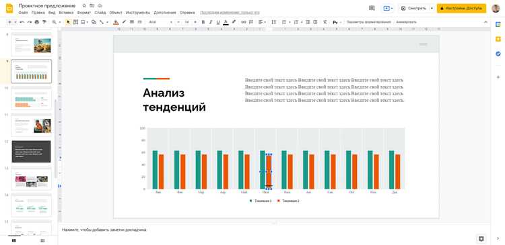Open the Формат menu

[83, 13]
